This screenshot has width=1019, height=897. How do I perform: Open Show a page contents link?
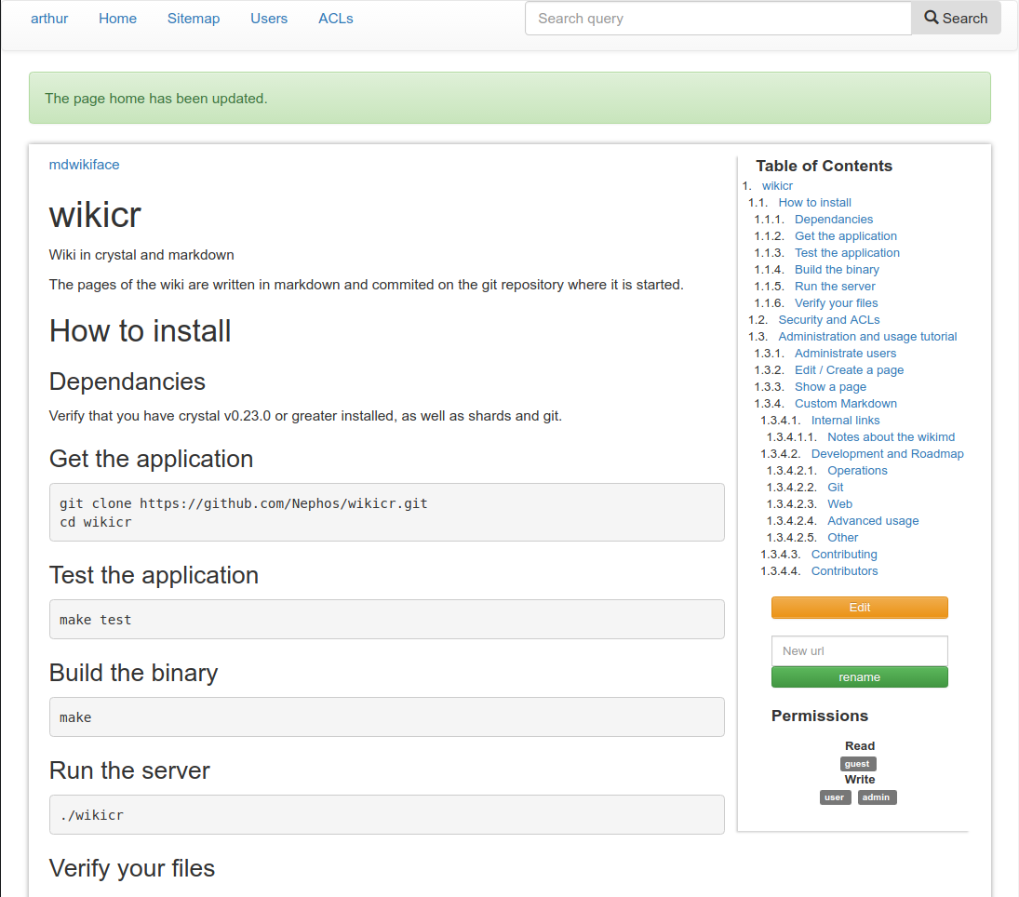point(830,387)
